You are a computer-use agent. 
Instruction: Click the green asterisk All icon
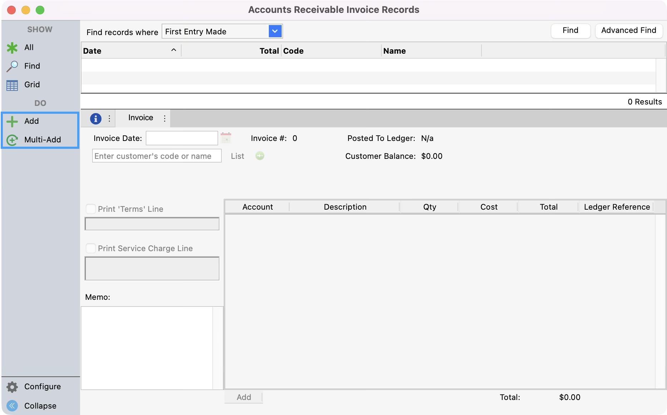point(12,48)
